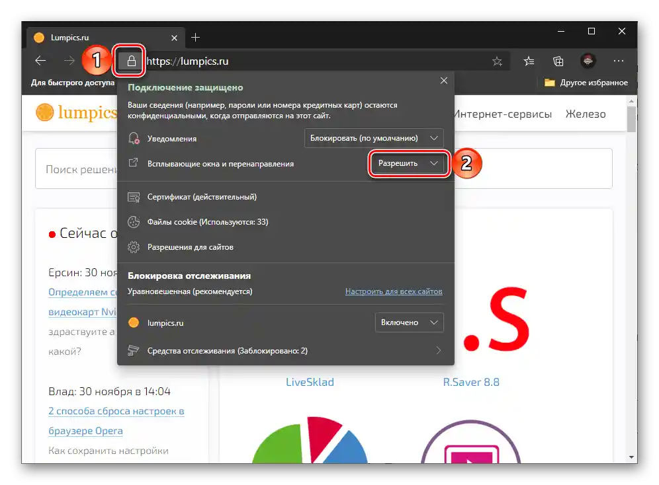Click the lumpics.ru orange favicon in popup
Viewport: 659px width, 485px height.
[134, 322]
